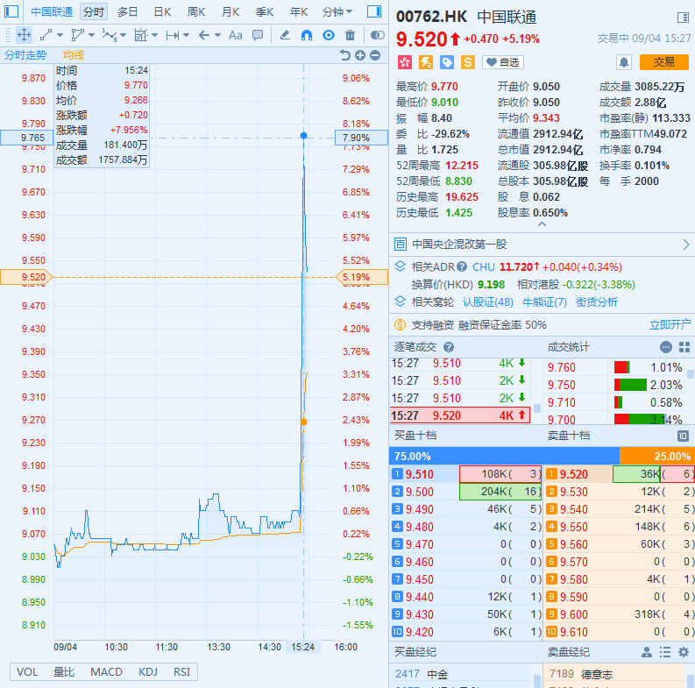
Task: Open 中国央企混改第一股 news row
Action: [x=542, y=245]
